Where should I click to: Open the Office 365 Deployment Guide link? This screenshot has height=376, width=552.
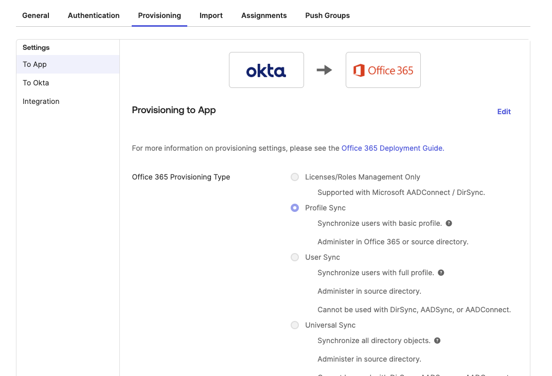[x=391, y=148]
